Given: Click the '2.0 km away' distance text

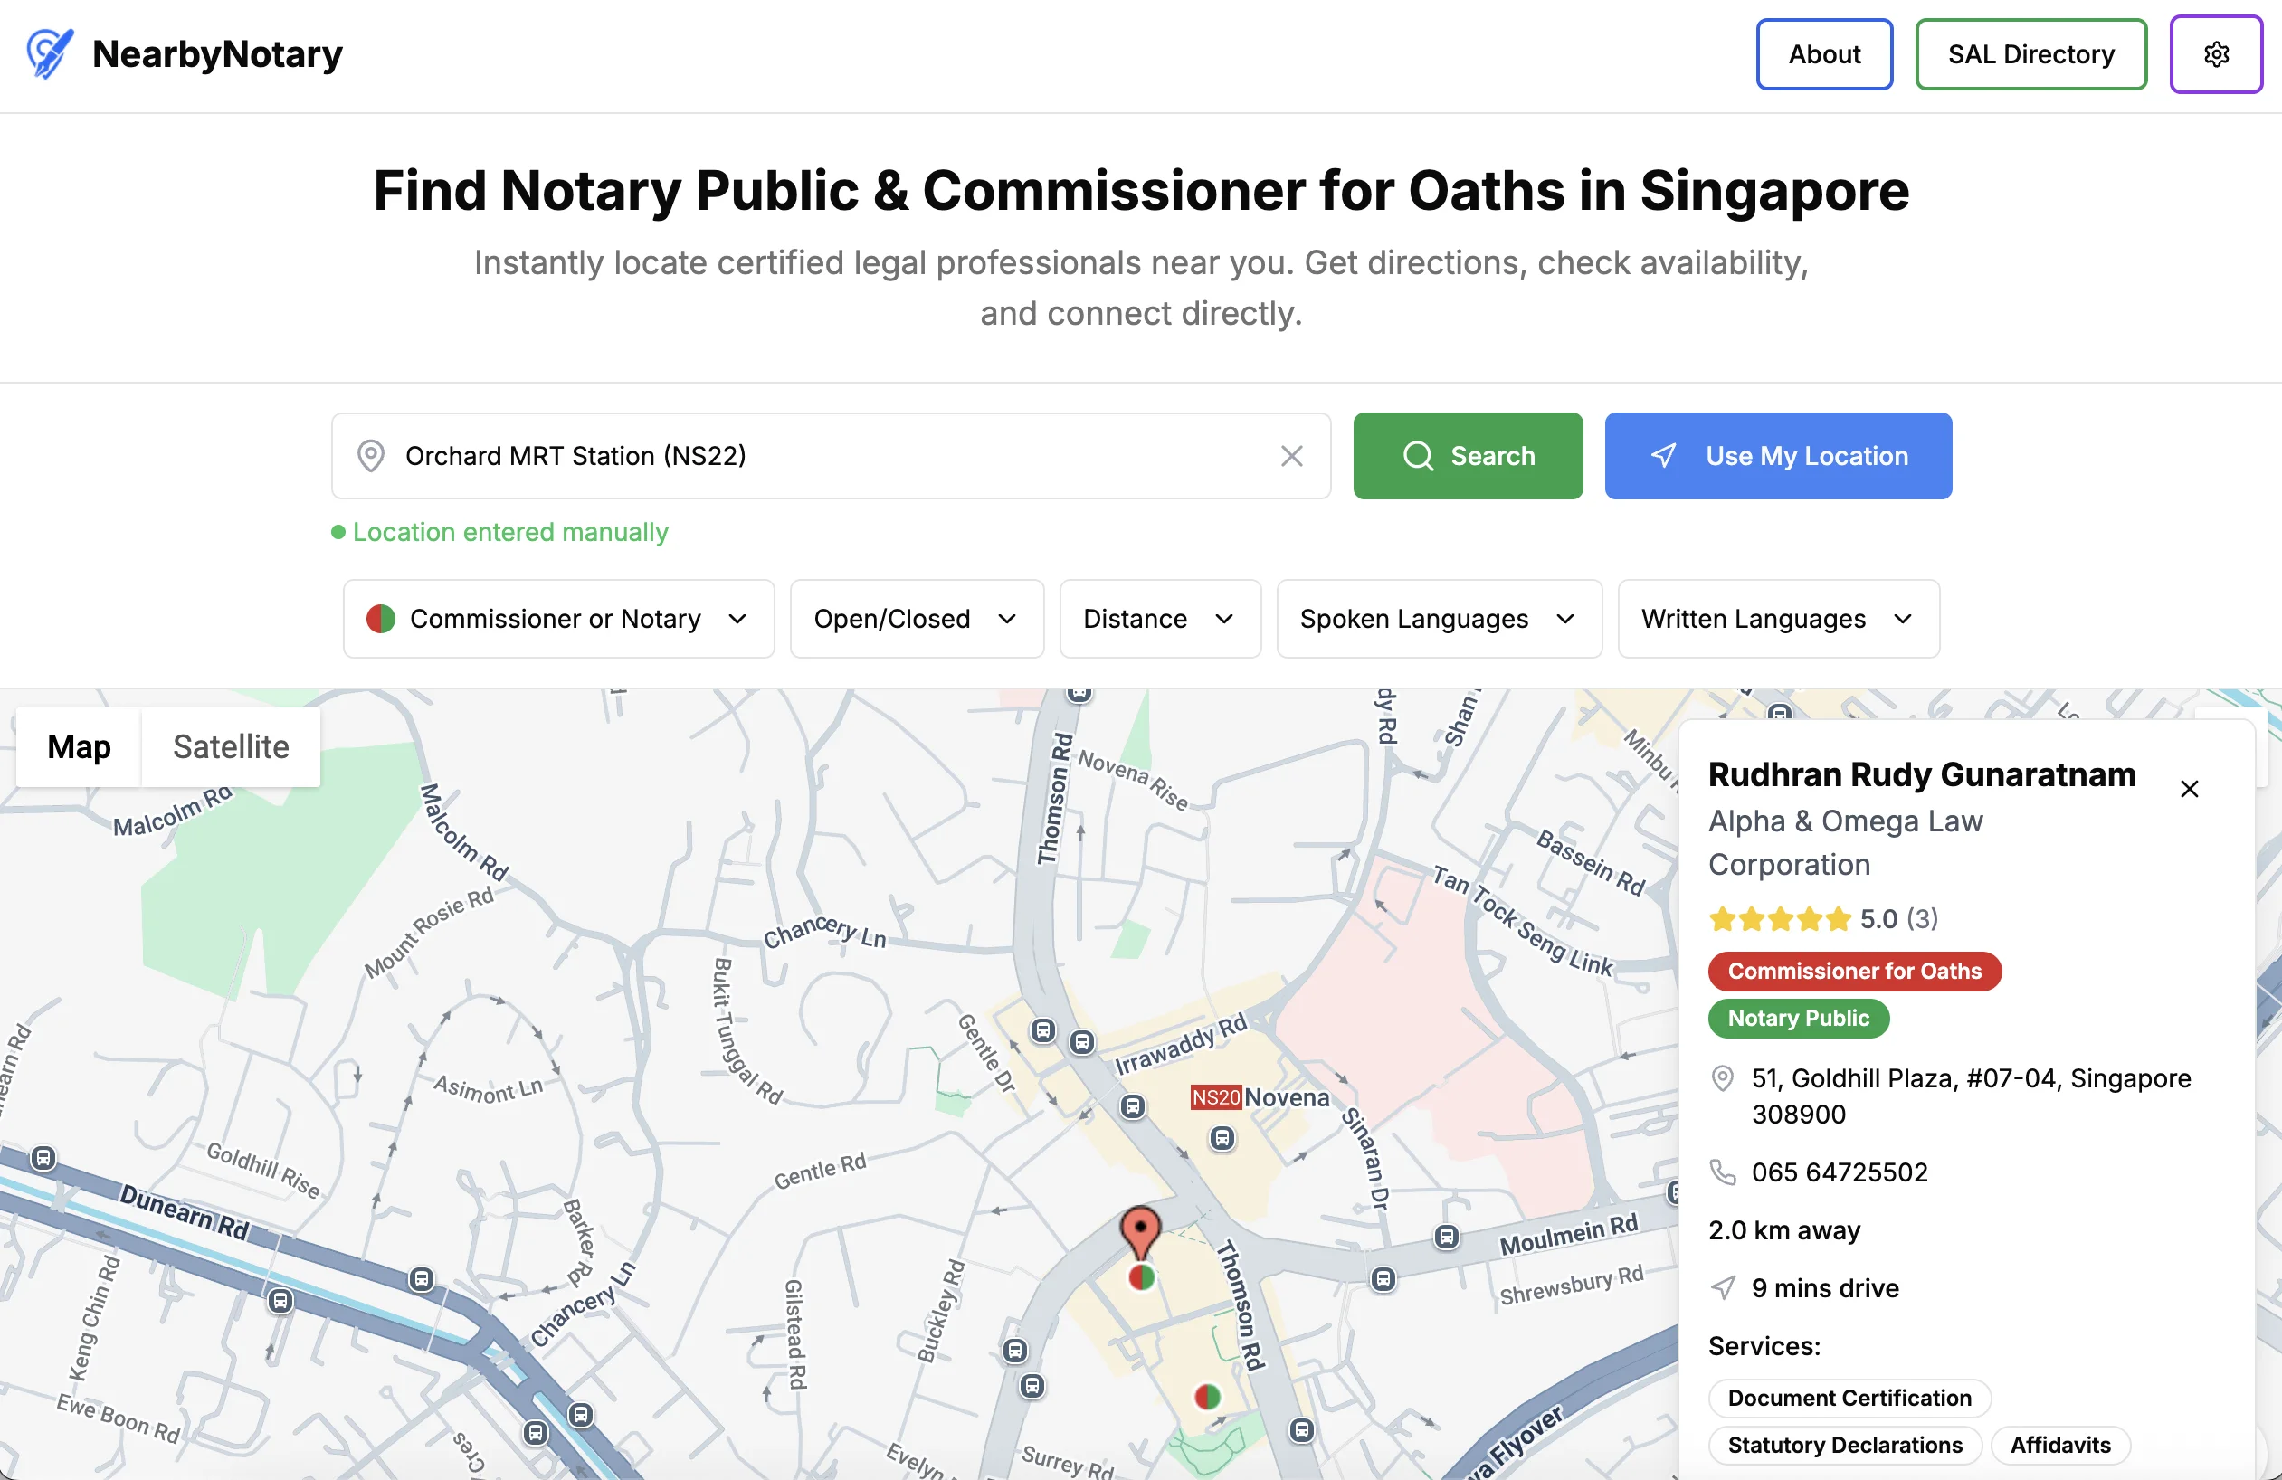Looking at the screenshot, I should coord(1784,1231).
